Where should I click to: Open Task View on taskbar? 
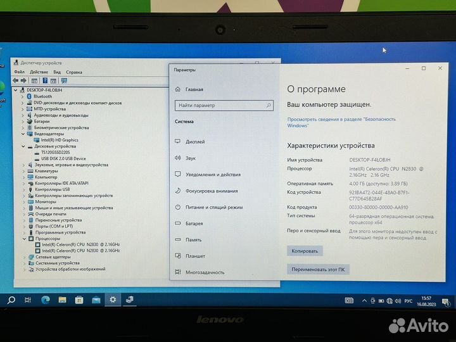28,300
